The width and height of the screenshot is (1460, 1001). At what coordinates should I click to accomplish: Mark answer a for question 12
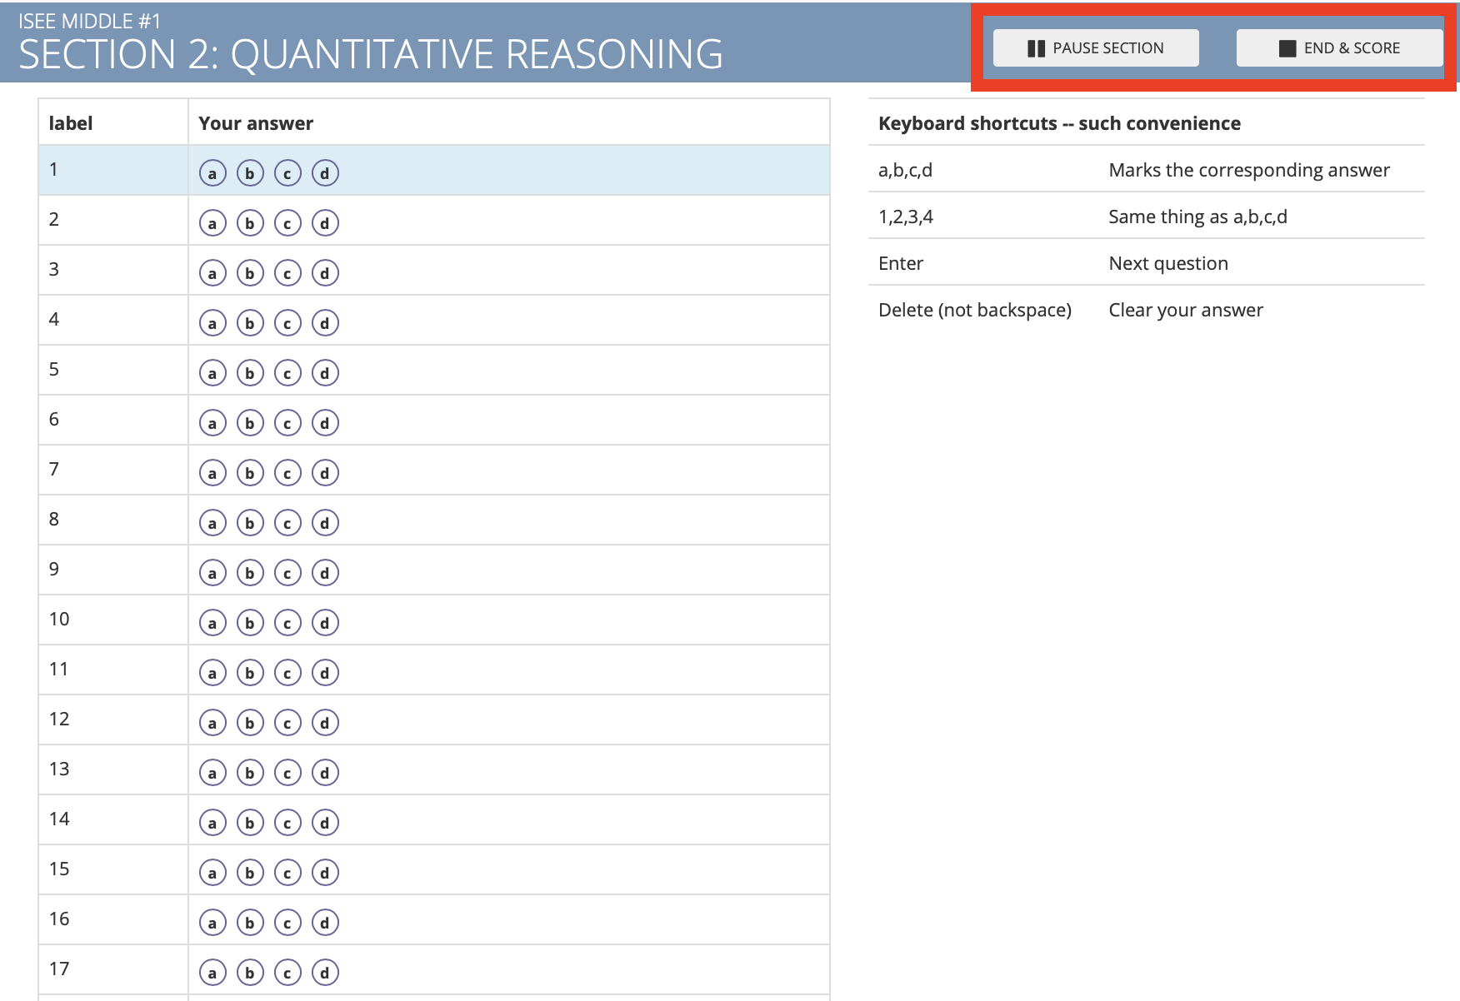pos(212,723)
